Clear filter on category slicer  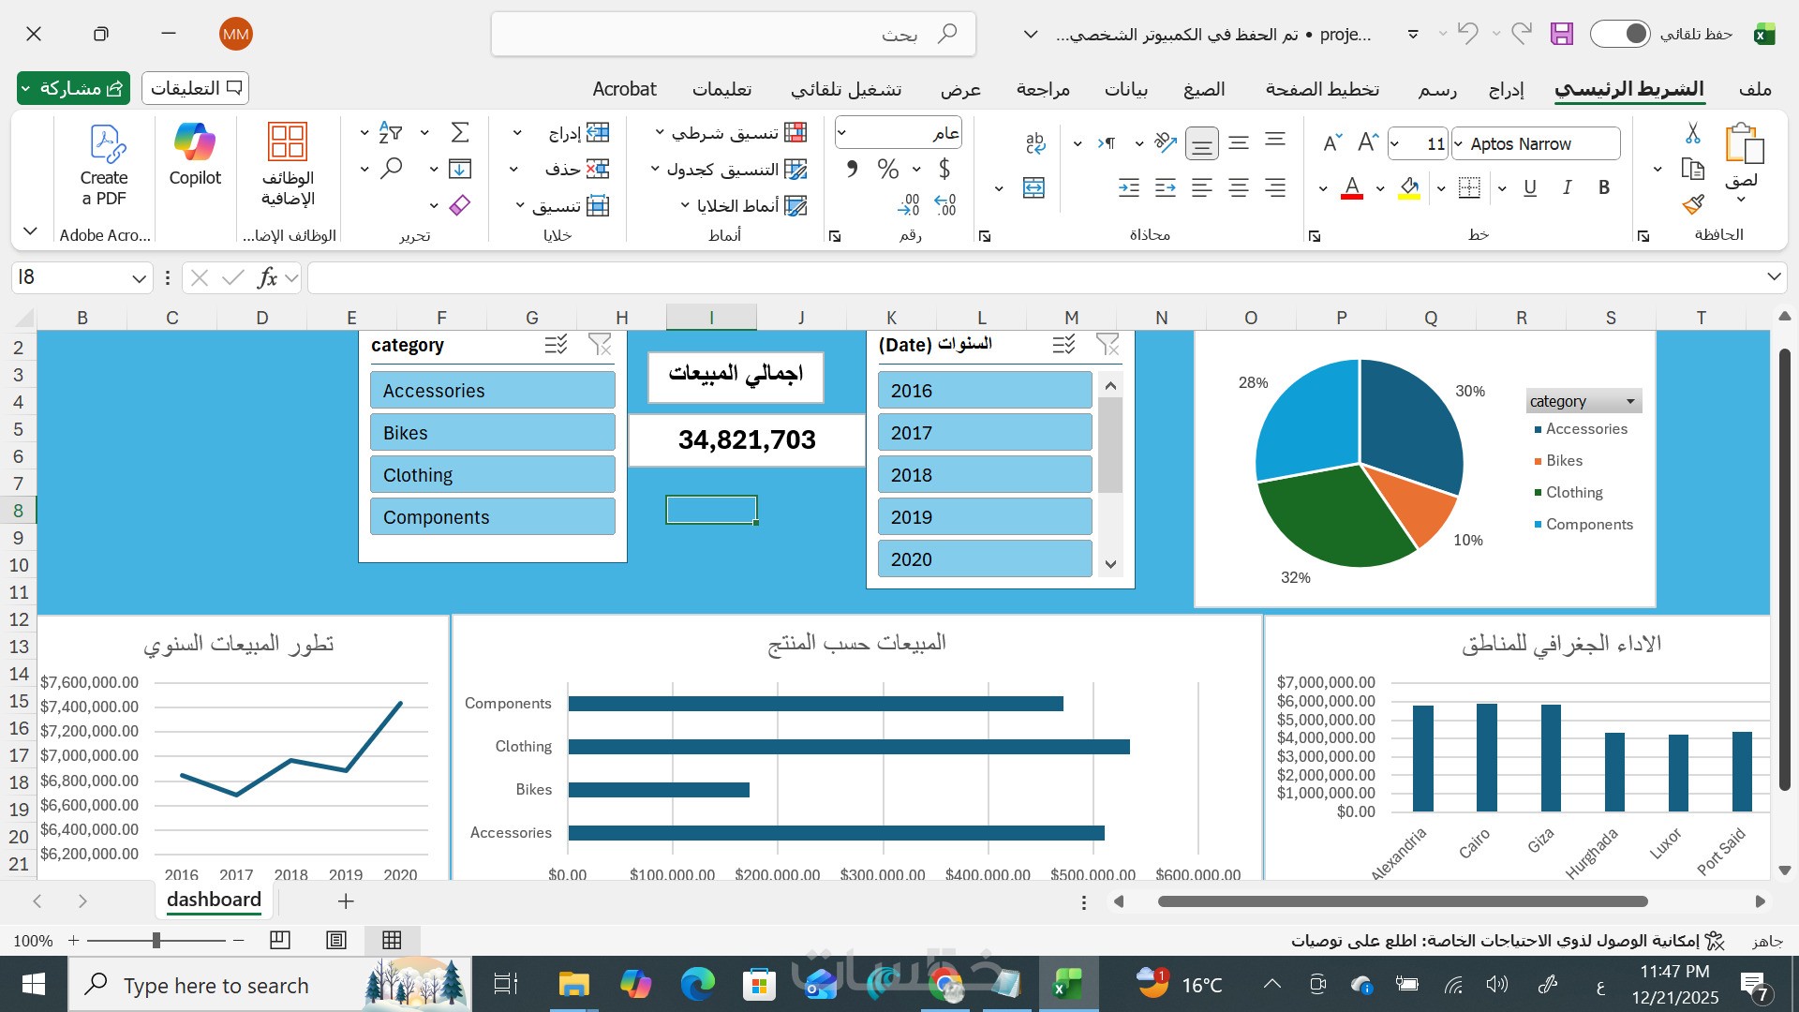600,345
